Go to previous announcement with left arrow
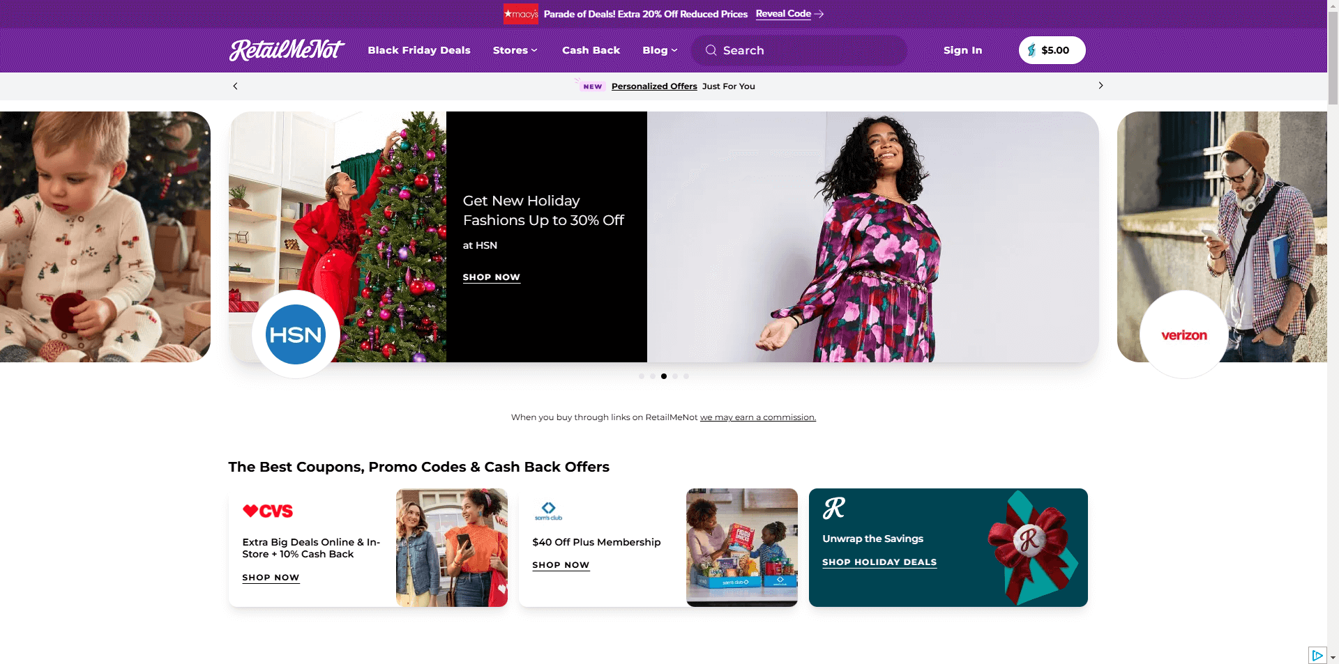 [235, 86]
